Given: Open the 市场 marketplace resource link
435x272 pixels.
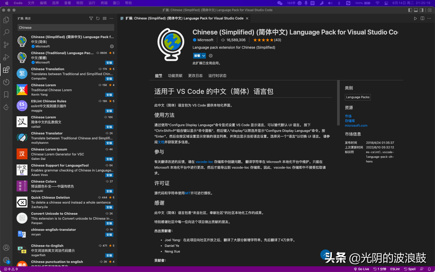Looking at the screenshot, I should pyautogui.click(x=348, y=116).
